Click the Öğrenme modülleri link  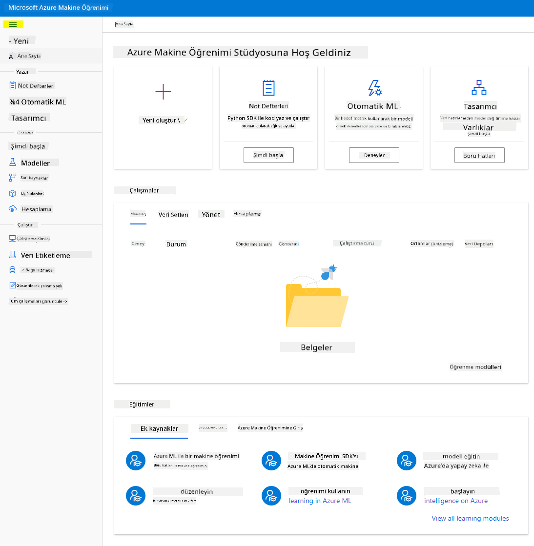click(x=475, y=367)
